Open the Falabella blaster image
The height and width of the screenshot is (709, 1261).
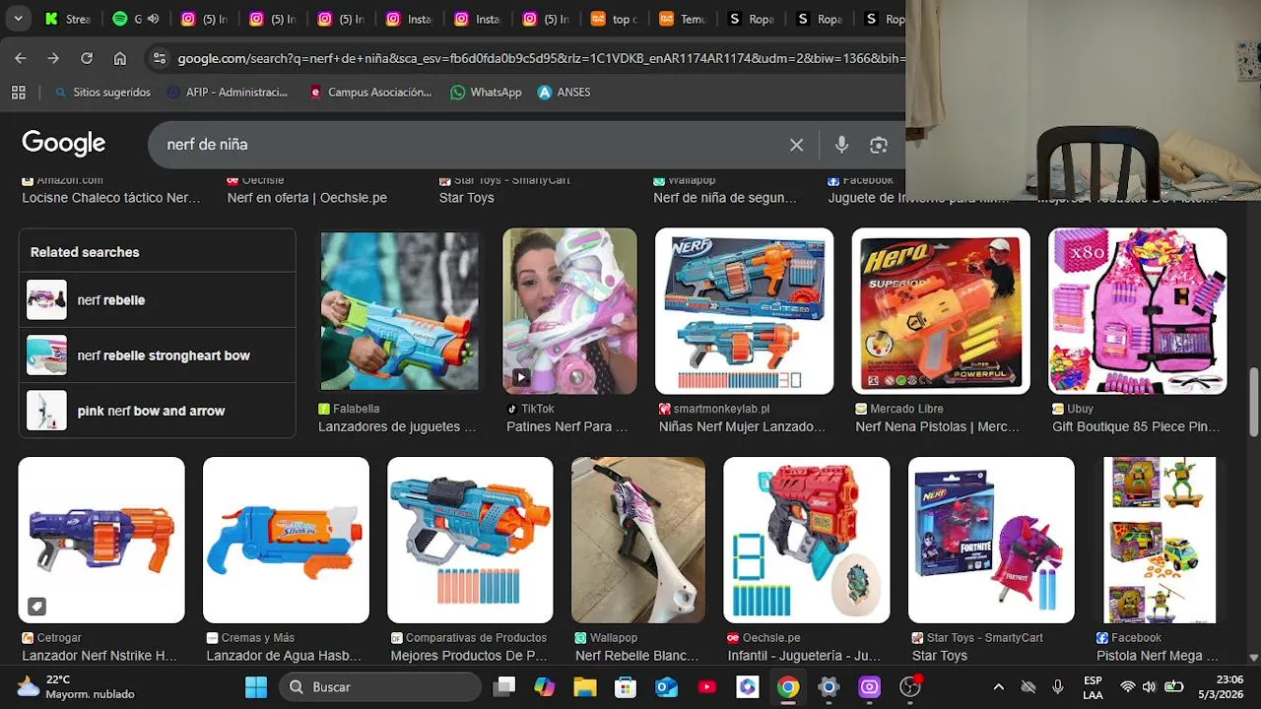(x=400, y=311)
